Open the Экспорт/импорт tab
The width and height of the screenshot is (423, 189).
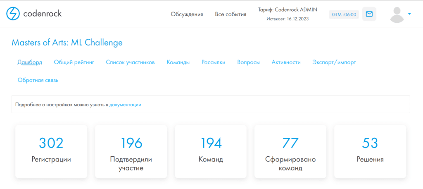(334, 62)
